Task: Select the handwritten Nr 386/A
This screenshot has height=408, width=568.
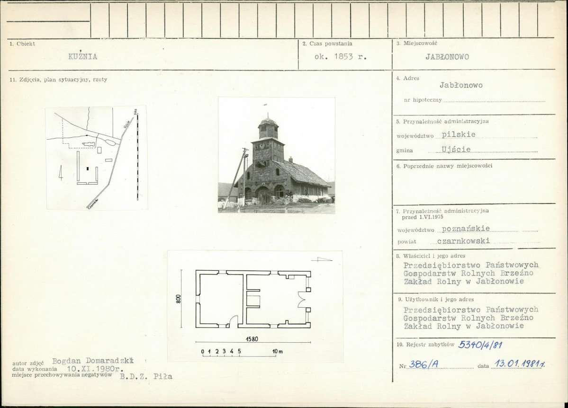Action: [x=424, y=365]
